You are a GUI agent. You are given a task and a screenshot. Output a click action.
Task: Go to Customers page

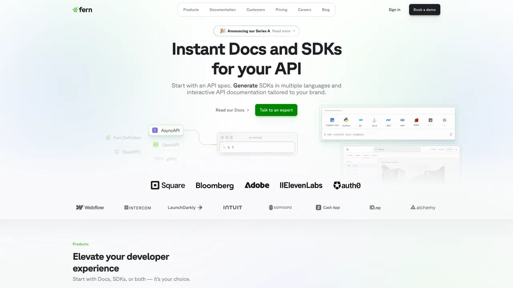[x=256, y=10]
